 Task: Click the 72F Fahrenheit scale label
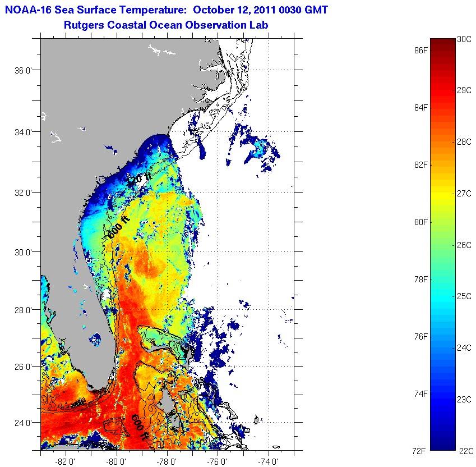tap(419, 451)
